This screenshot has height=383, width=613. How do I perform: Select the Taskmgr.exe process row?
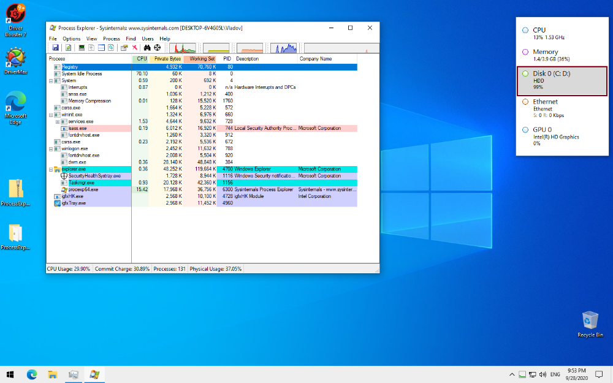[x=202, y=183]
